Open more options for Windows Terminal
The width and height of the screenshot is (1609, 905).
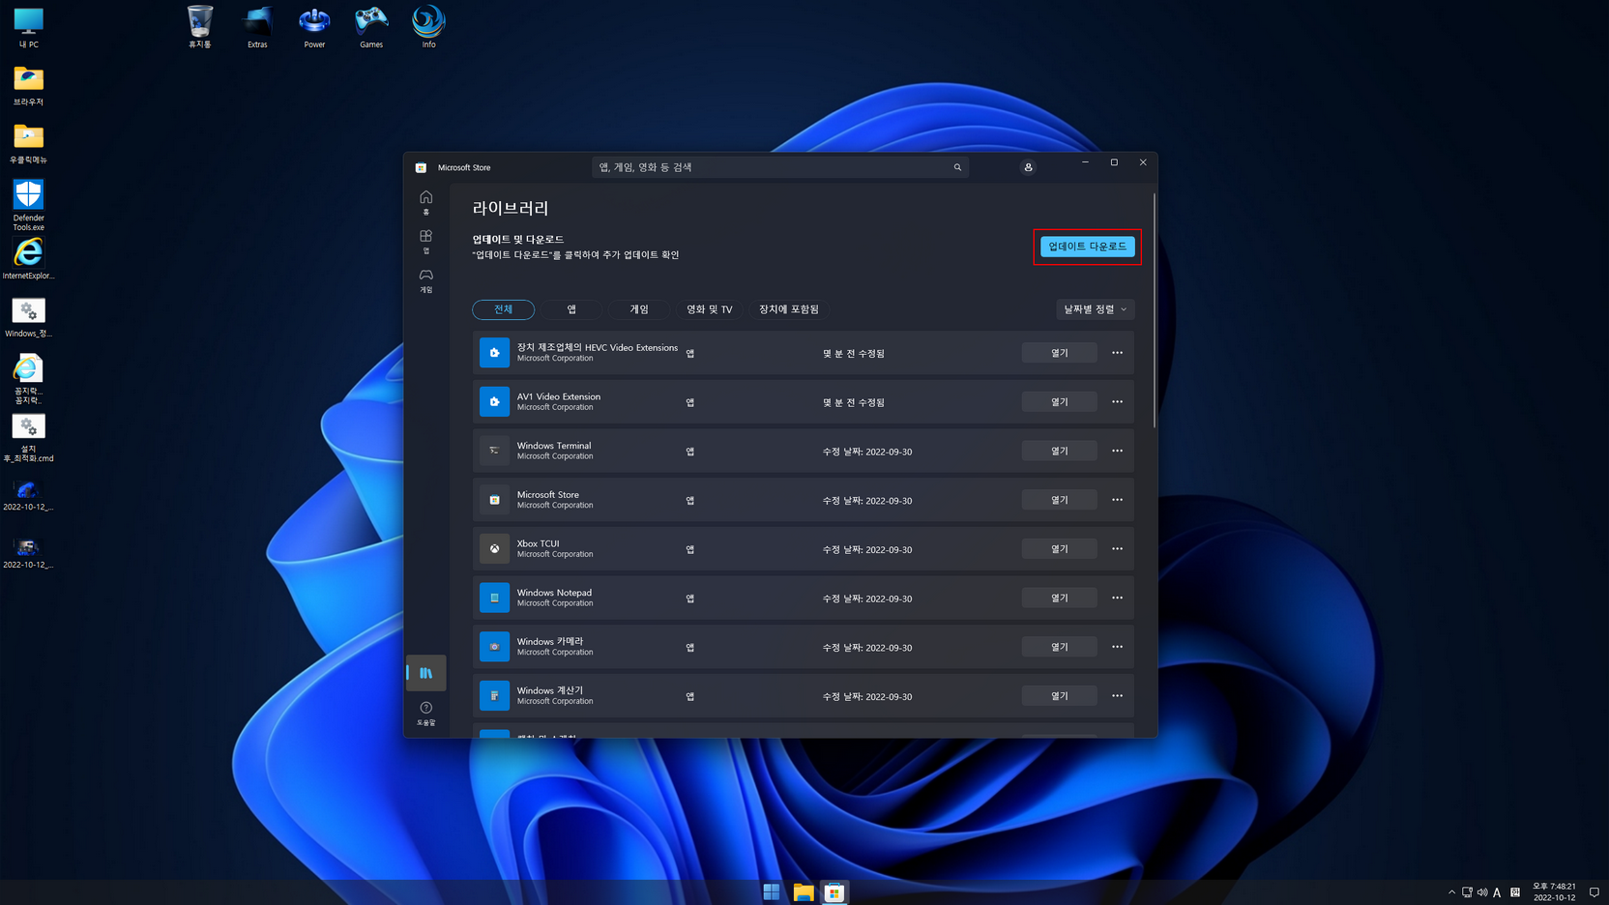pyautogui.click(x=1117, y=451)
